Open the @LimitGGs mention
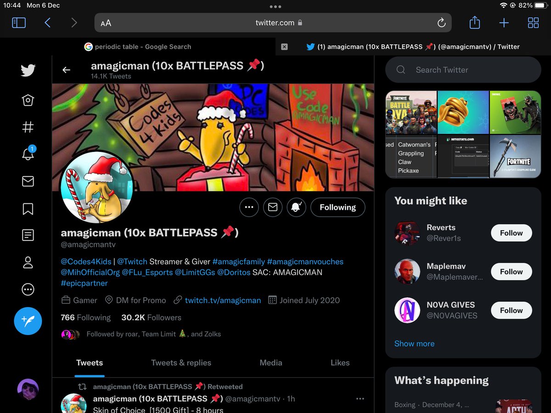The width and height of the screenshot is (551, 413). [195, 273]
